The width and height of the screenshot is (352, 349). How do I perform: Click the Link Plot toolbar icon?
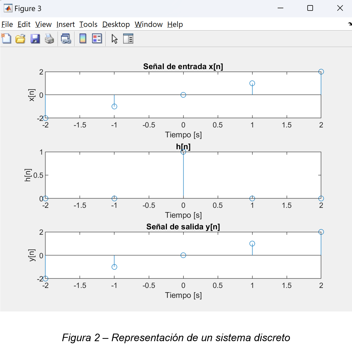(x=66, y=39)
